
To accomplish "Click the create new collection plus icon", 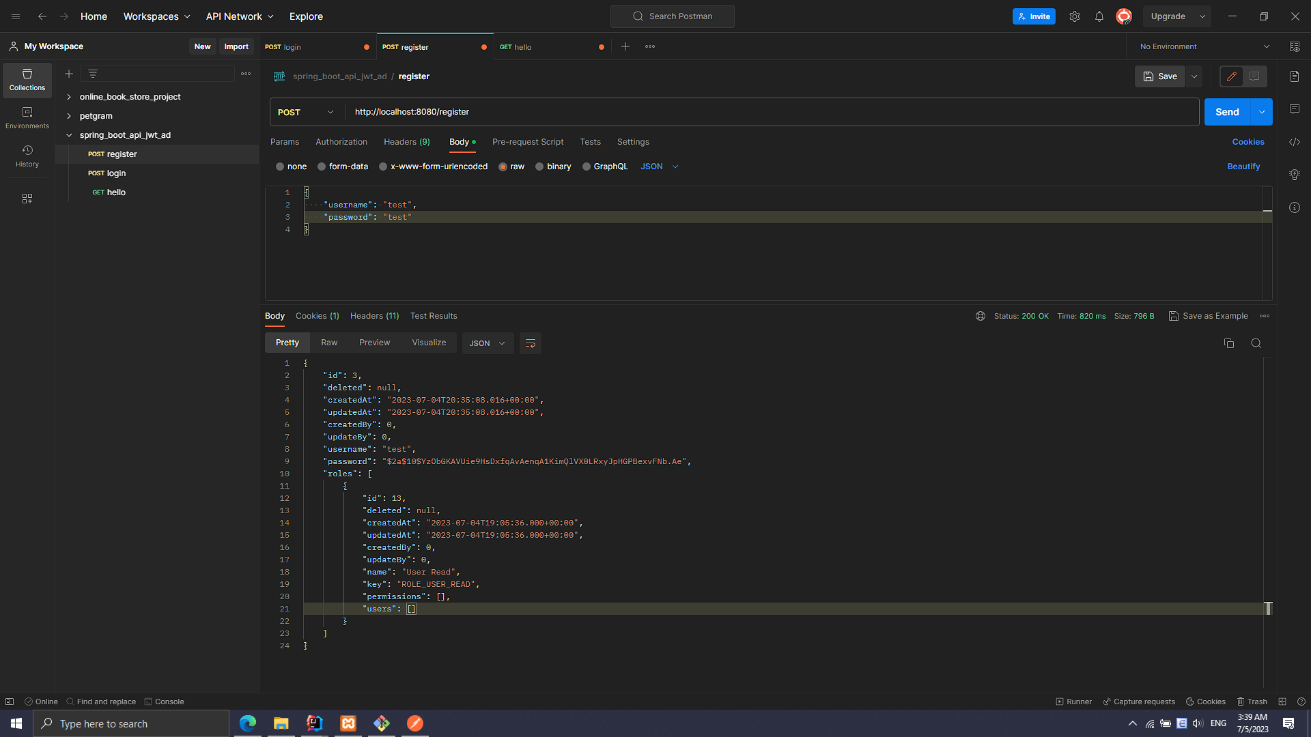I will (69, 74).
